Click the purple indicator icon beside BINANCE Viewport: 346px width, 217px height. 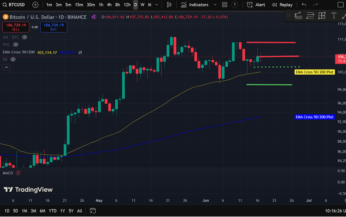pyautogui.click(x=94, y=17)
